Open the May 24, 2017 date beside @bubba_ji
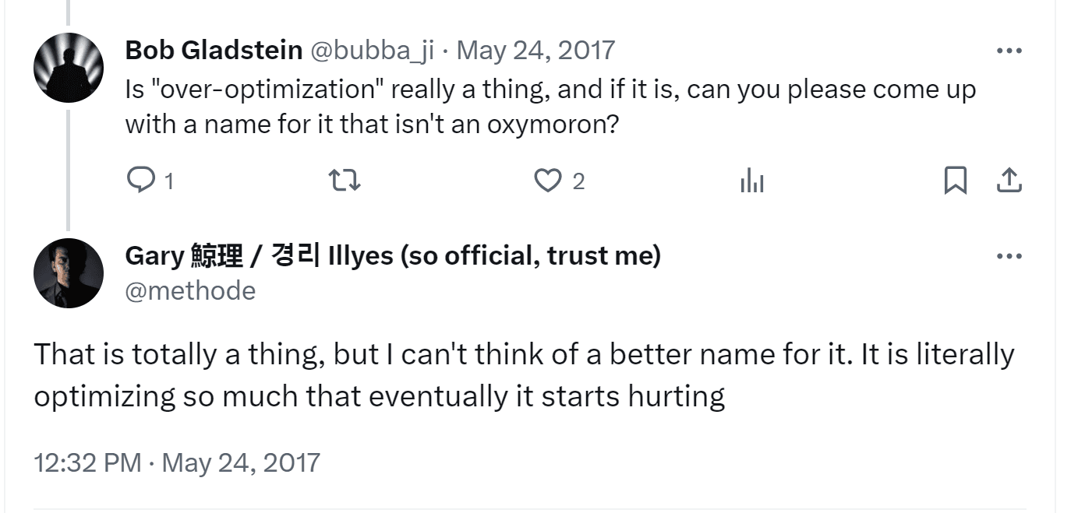 [x=535, y=51]
